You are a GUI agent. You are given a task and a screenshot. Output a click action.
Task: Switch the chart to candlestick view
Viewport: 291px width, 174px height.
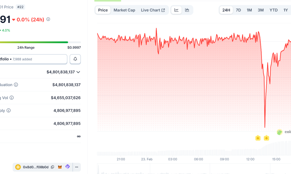tap(187, 10)
